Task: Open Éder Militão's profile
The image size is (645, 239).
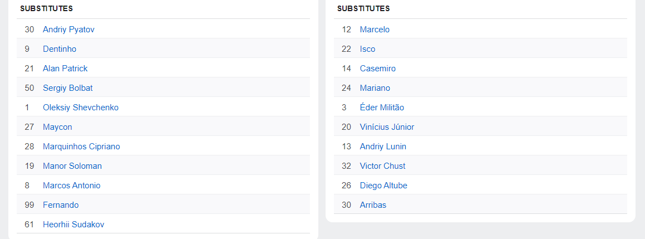Action: [x=382, y=108]
